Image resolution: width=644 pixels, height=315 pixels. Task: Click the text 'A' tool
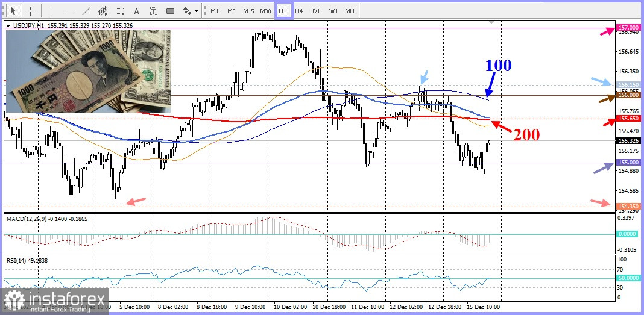137,11
